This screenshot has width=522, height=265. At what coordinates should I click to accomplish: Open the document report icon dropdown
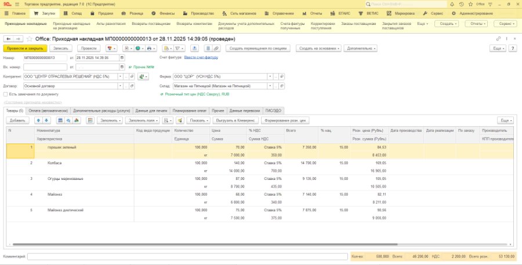(x=128, y=49)
